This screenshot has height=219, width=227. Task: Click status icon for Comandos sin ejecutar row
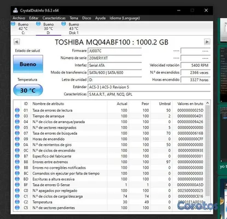pos(18,174)
